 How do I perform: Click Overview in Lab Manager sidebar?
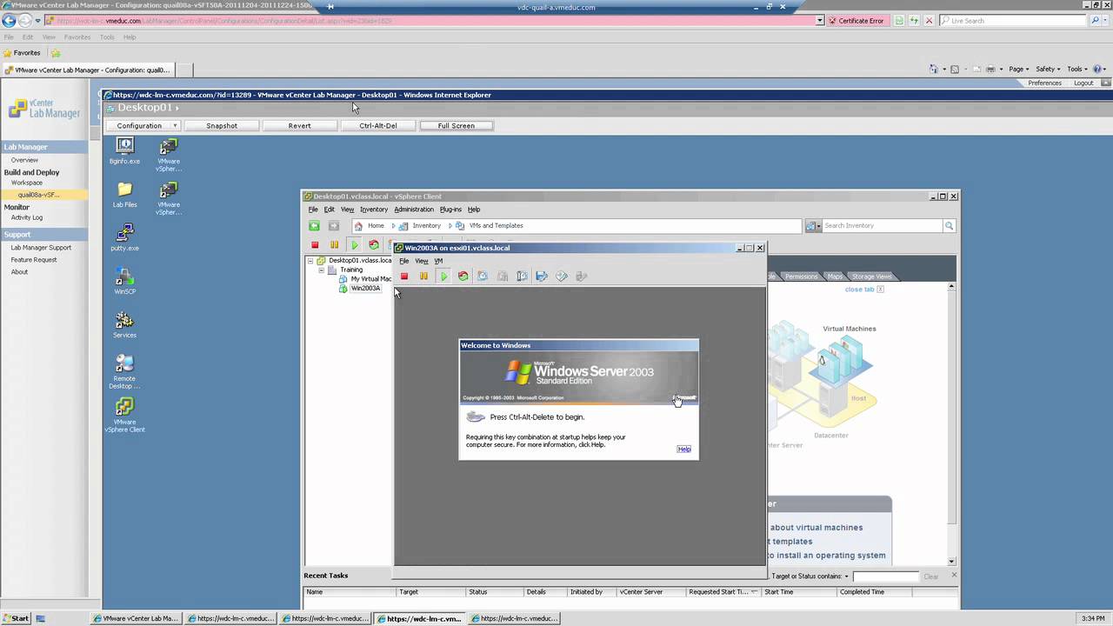[24, 160]
